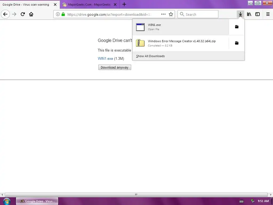This screenshot has height=205, width=273.
Task: Click the WIN1.exe application file icon
Action: (140, 27)
